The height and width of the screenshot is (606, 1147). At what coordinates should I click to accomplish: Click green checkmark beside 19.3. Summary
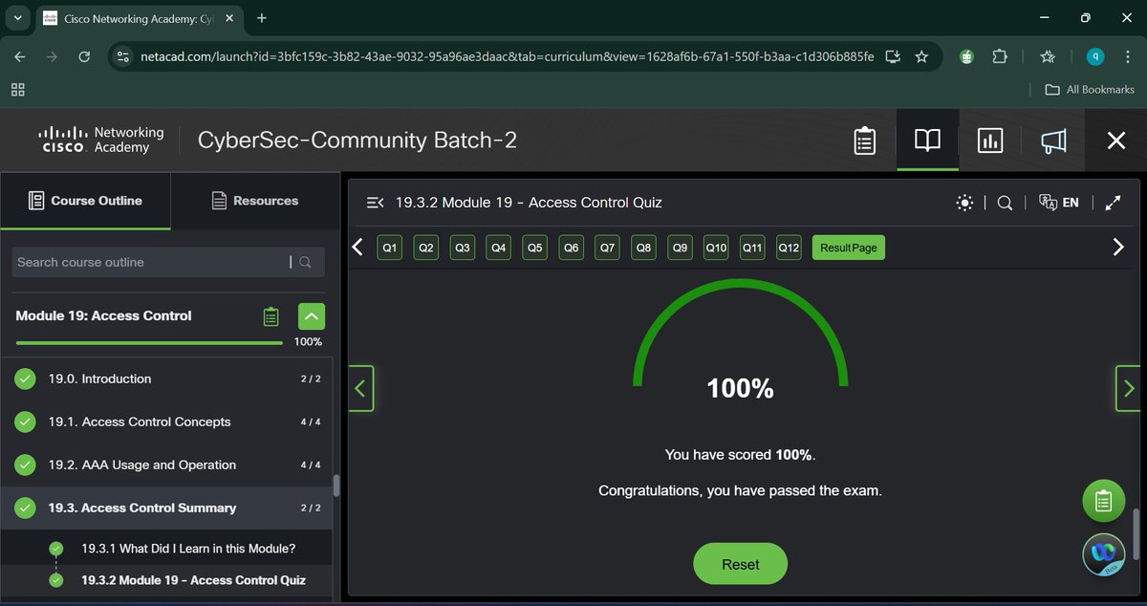pos(25,509)
